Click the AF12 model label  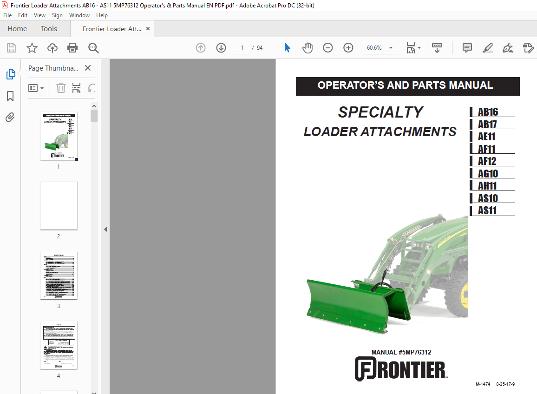click(487, 161)
